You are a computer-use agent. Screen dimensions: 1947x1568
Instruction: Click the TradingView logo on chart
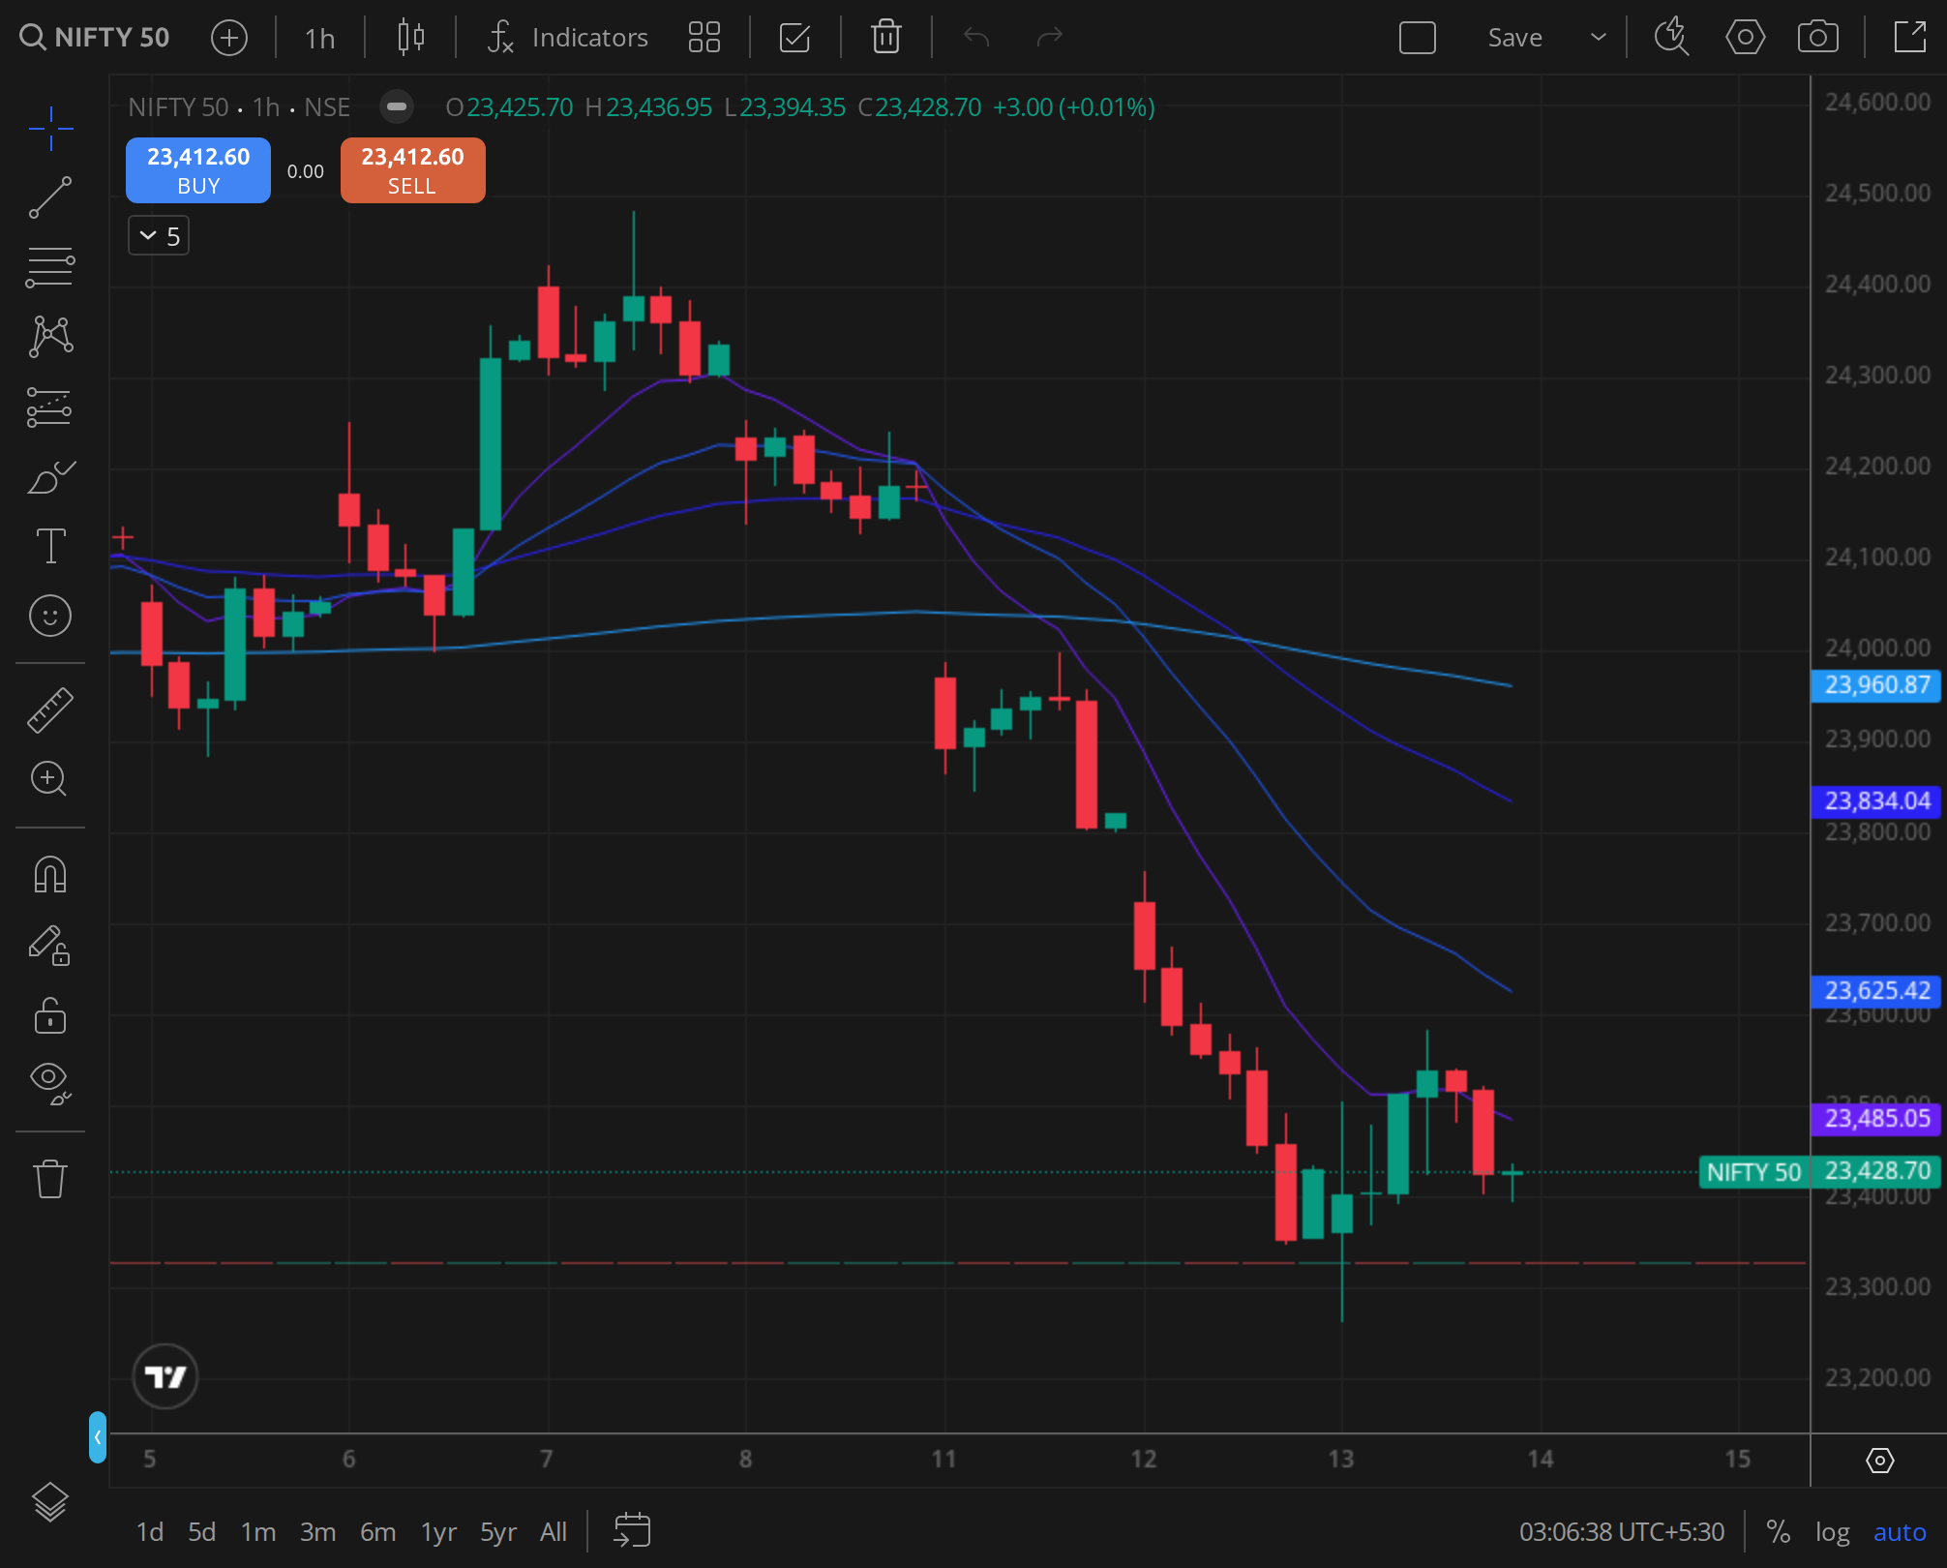pos(165,1376)
